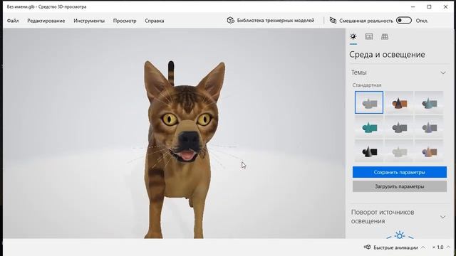Switch to the environment and lighting sun tab

[353, 36]
